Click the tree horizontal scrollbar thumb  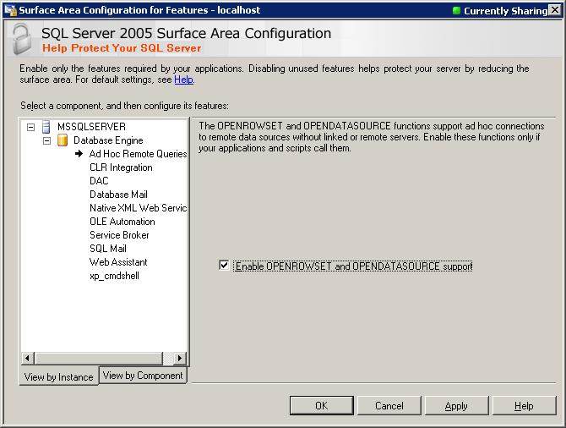pyautogui.click(x=99, y=359)
